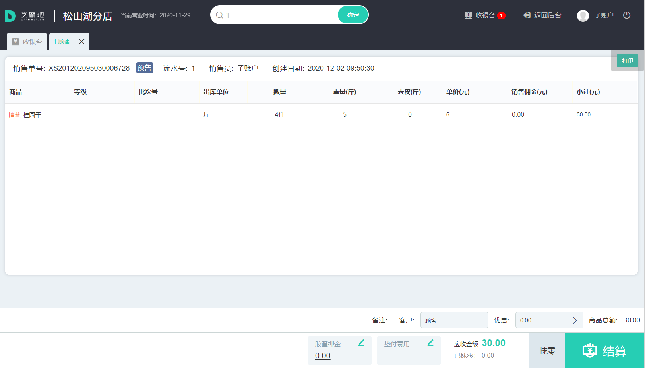Click the 重量 cell value 5
The width and height of the screenshot is (645, 368).
[345, 114]
